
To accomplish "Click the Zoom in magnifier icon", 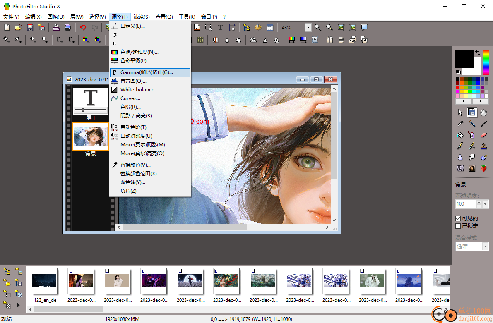I will pyautogui.click(x=318, y=28).
